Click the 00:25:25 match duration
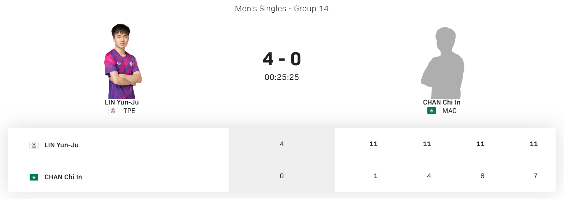Screen dimensions: 564x199 (x=282, y=77)
